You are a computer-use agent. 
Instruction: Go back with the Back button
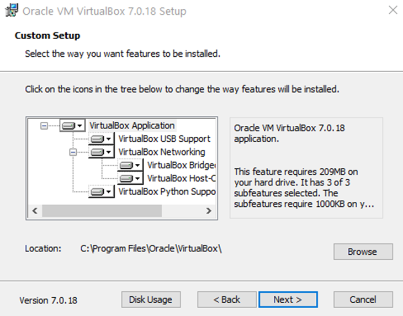pos(227,299)
